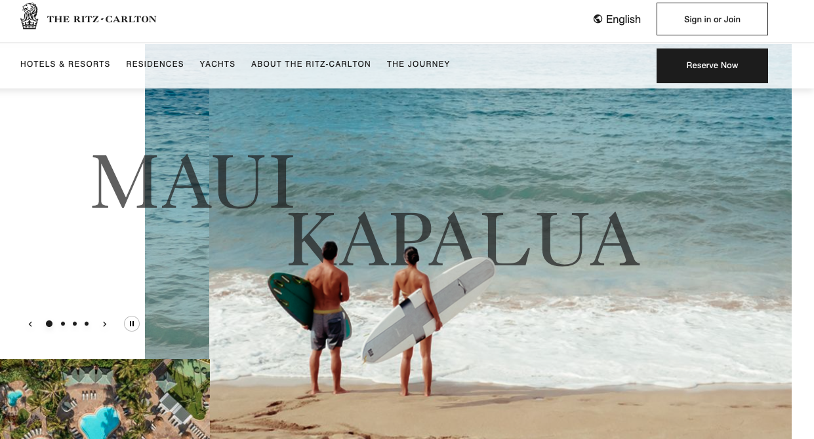Pause the hero carousel slideshow

point(132,324)
